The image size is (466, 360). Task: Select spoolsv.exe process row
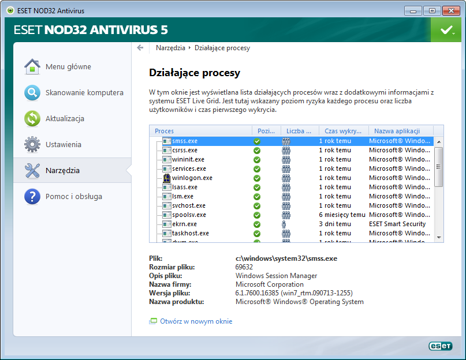[292, 215]
